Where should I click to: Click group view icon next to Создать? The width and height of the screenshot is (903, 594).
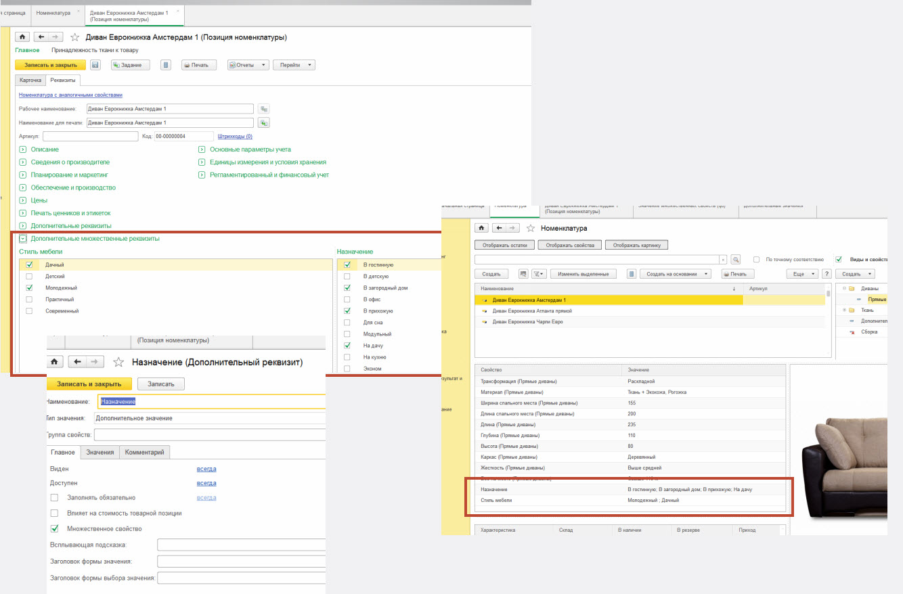pos(523,274)
